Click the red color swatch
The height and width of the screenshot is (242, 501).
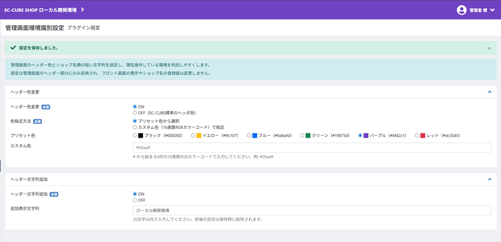click(423, 136)
